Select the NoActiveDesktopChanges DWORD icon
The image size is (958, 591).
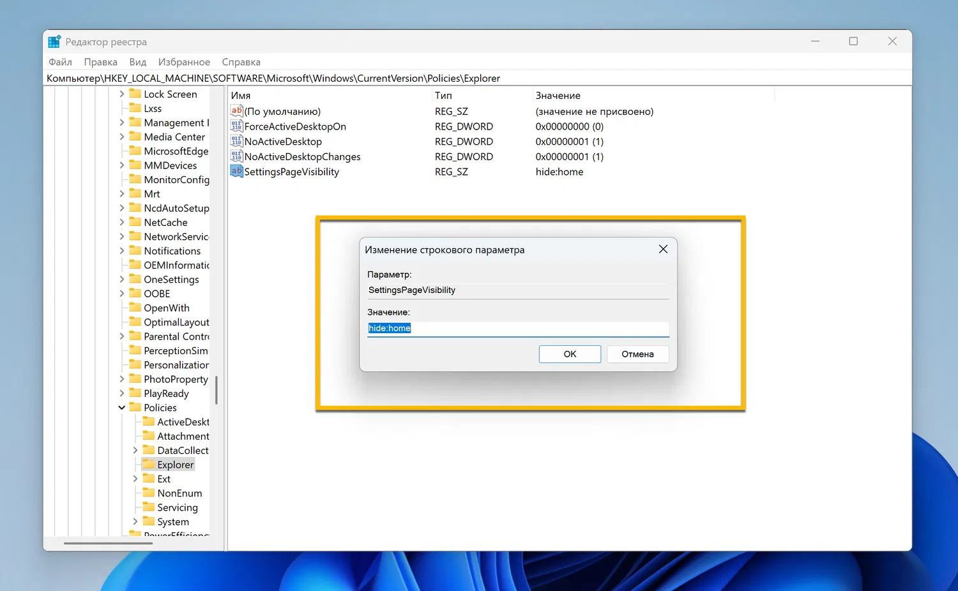tap(236, 156)
